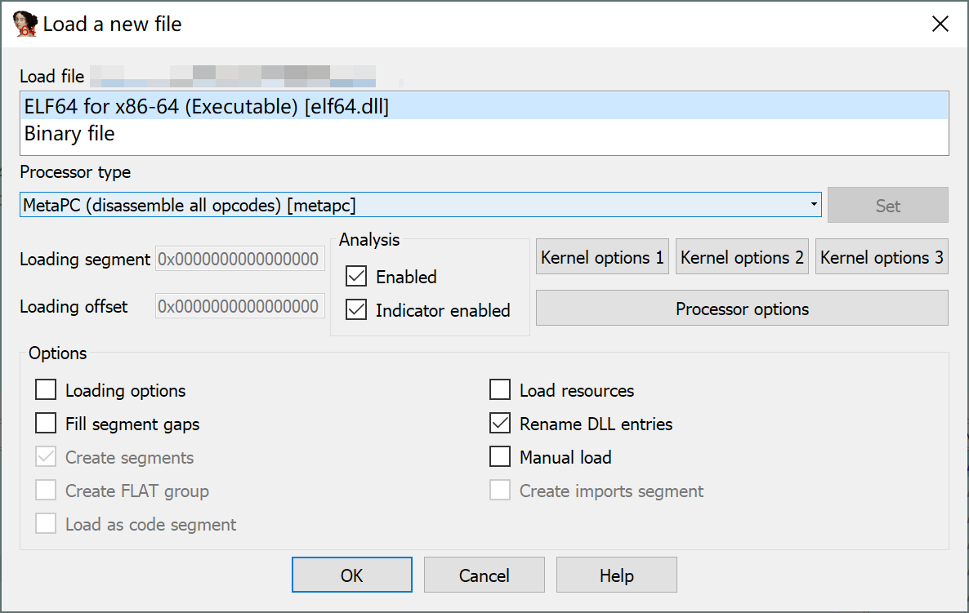Open Kernel options 2
Image resolution: width=969 pixels, height=613 pixels.
742,258
